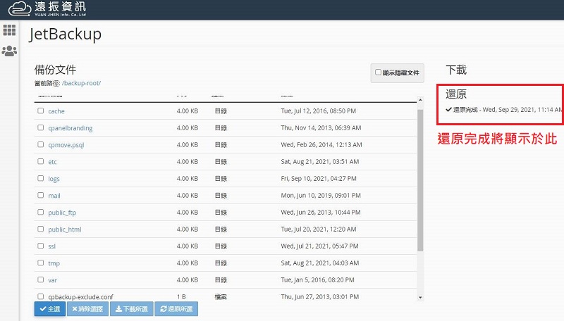Open the user manager people icon
This screenshot has height=321, width=564.
tap(9, 51)
